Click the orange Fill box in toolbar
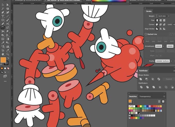 (x=3, y=60)
